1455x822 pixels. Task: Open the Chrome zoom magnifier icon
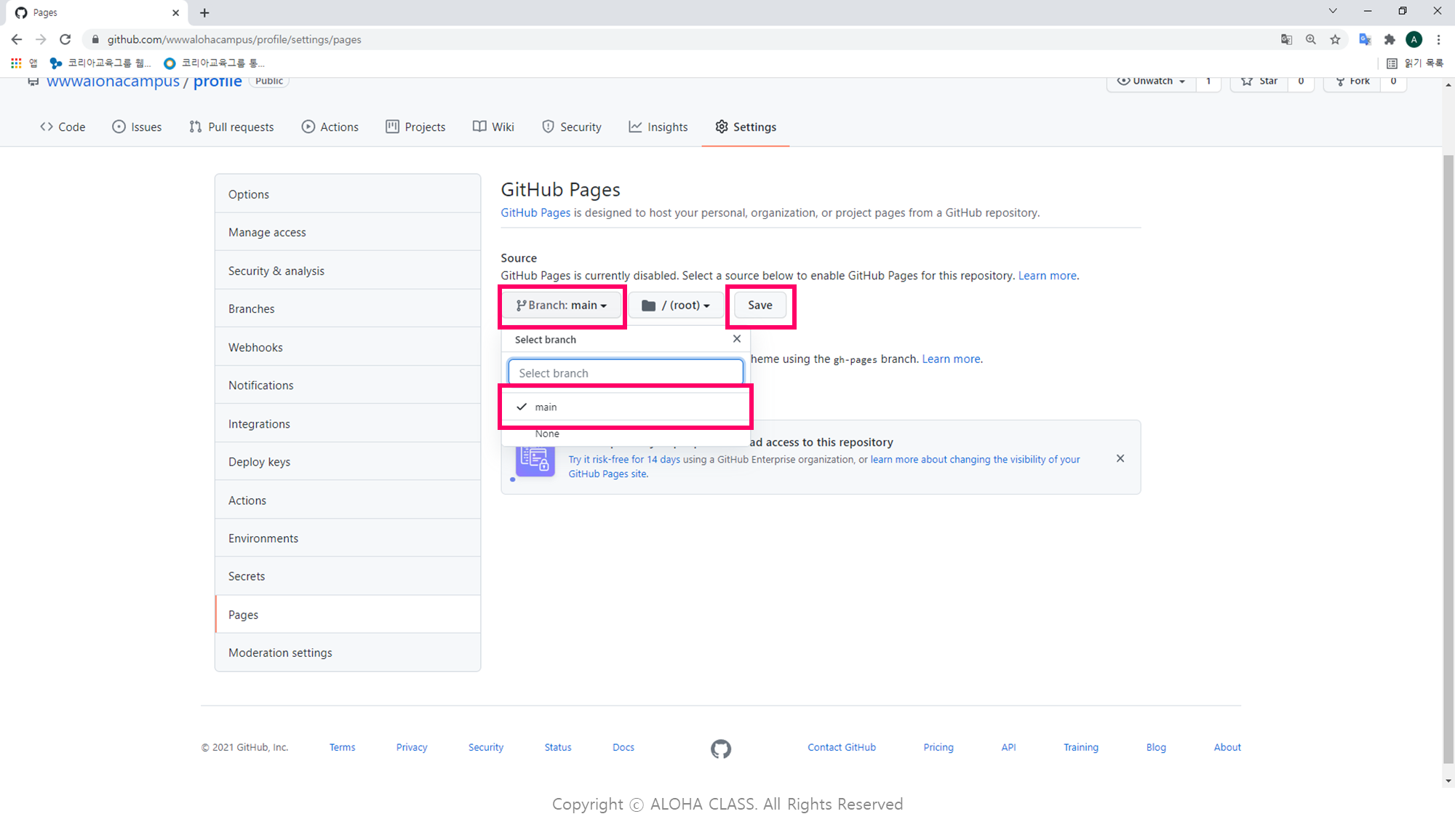pos(1311,39)
